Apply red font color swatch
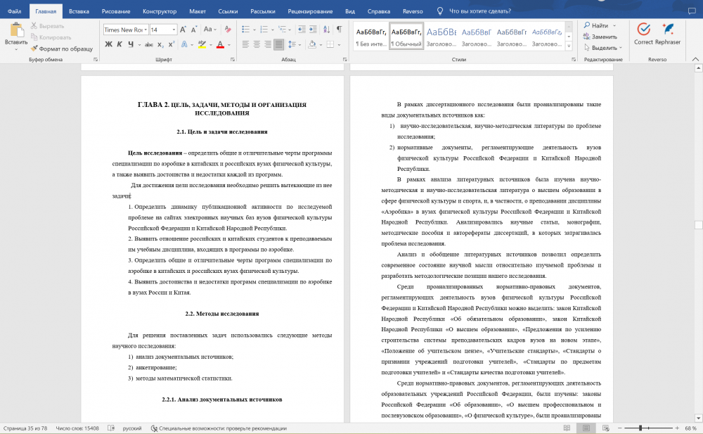The image size is (703, 434). 219,44
